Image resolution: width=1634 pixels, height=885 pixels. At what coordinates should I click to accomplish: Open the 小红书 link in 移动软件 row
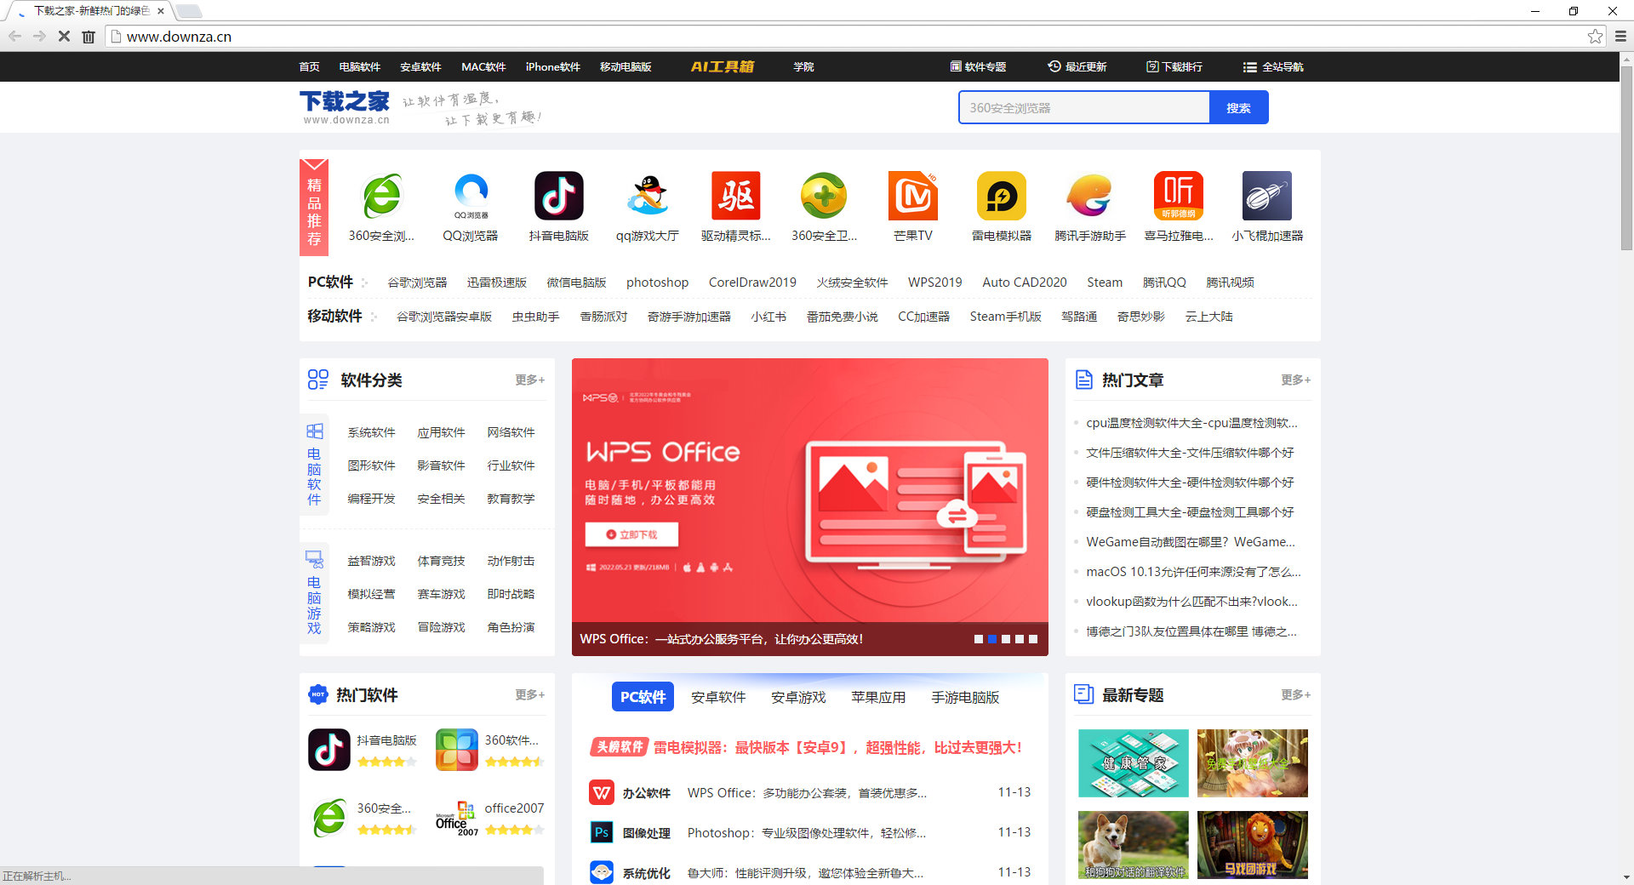click(768, 317)
